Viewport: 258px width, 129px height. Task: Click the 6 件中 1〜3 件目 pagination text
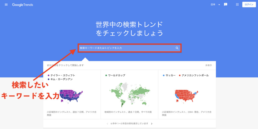(x=129, y=123)
